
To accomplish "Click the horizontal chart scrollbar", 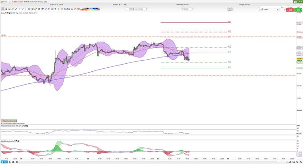I will coord(153,162).
